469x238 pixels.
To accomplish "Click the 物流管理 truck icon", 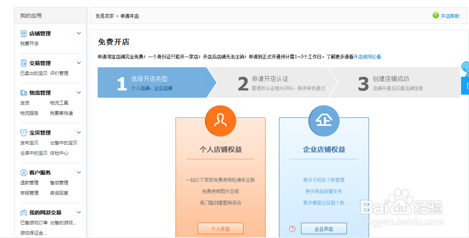I will 23,93.
